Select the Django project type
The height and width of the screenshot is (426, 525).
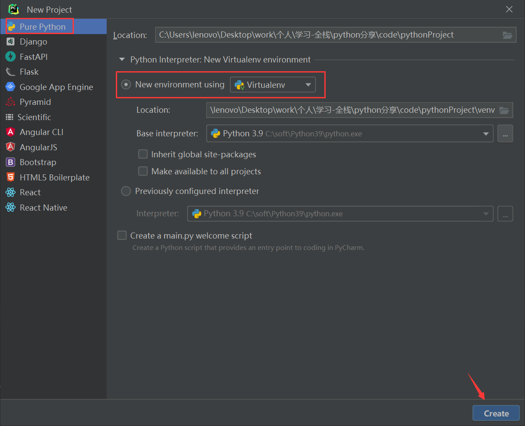pyautogui.click(x=53, y=42)
